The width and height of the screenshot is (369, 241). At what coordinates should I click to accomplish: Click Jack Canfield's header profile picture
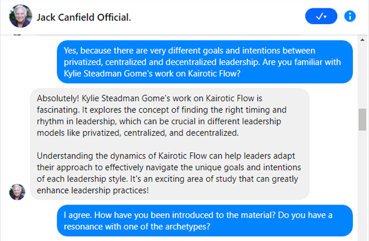[x=21, y=17]
